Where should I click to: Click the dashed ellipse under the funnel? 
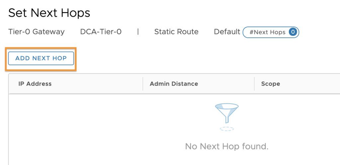point(227,129)
